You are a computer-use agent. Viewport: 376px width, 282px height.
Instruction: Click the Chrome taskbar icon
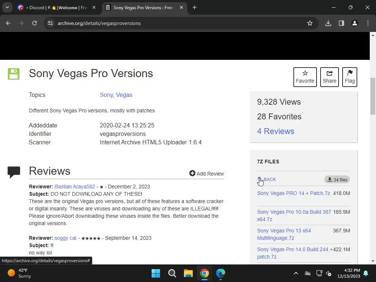[205, 273]
